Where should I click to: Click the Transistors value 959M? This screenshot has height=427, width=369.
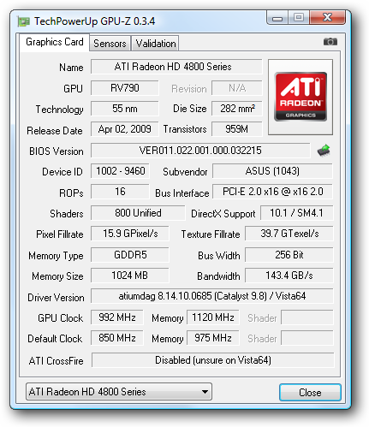pos(237,129)
